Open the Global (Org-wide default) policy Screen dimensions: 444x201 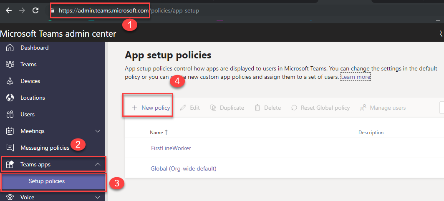[x=183, y=169]
